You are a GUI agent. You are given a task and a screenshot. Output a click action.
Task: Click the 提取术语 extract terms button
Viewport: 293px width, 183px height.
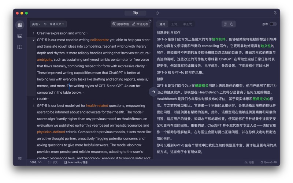[x=120, y=24]
